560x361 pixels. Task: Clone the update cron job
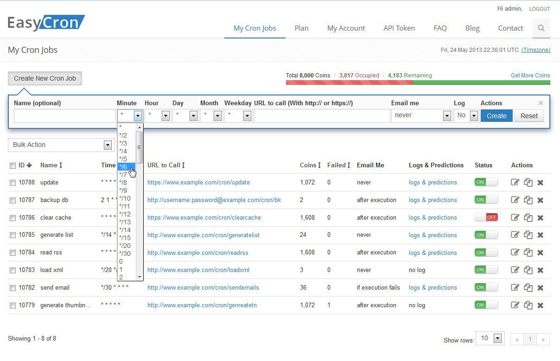[x=528, y=183]
